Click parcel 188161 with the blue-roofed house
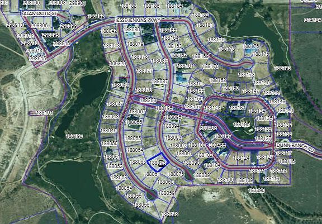The width and height of the screenshot is (322, 224). [185, 66]
